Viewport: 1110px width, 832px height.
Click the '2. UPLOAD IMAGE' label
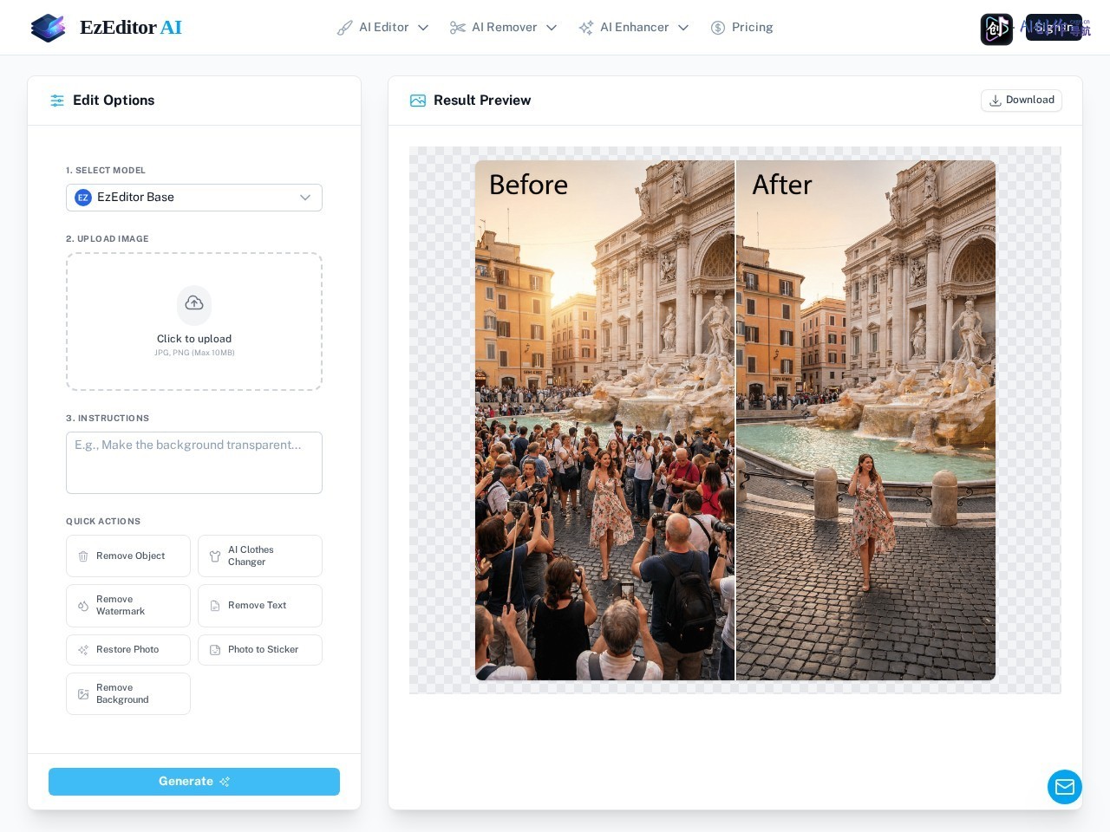point(108,239)
